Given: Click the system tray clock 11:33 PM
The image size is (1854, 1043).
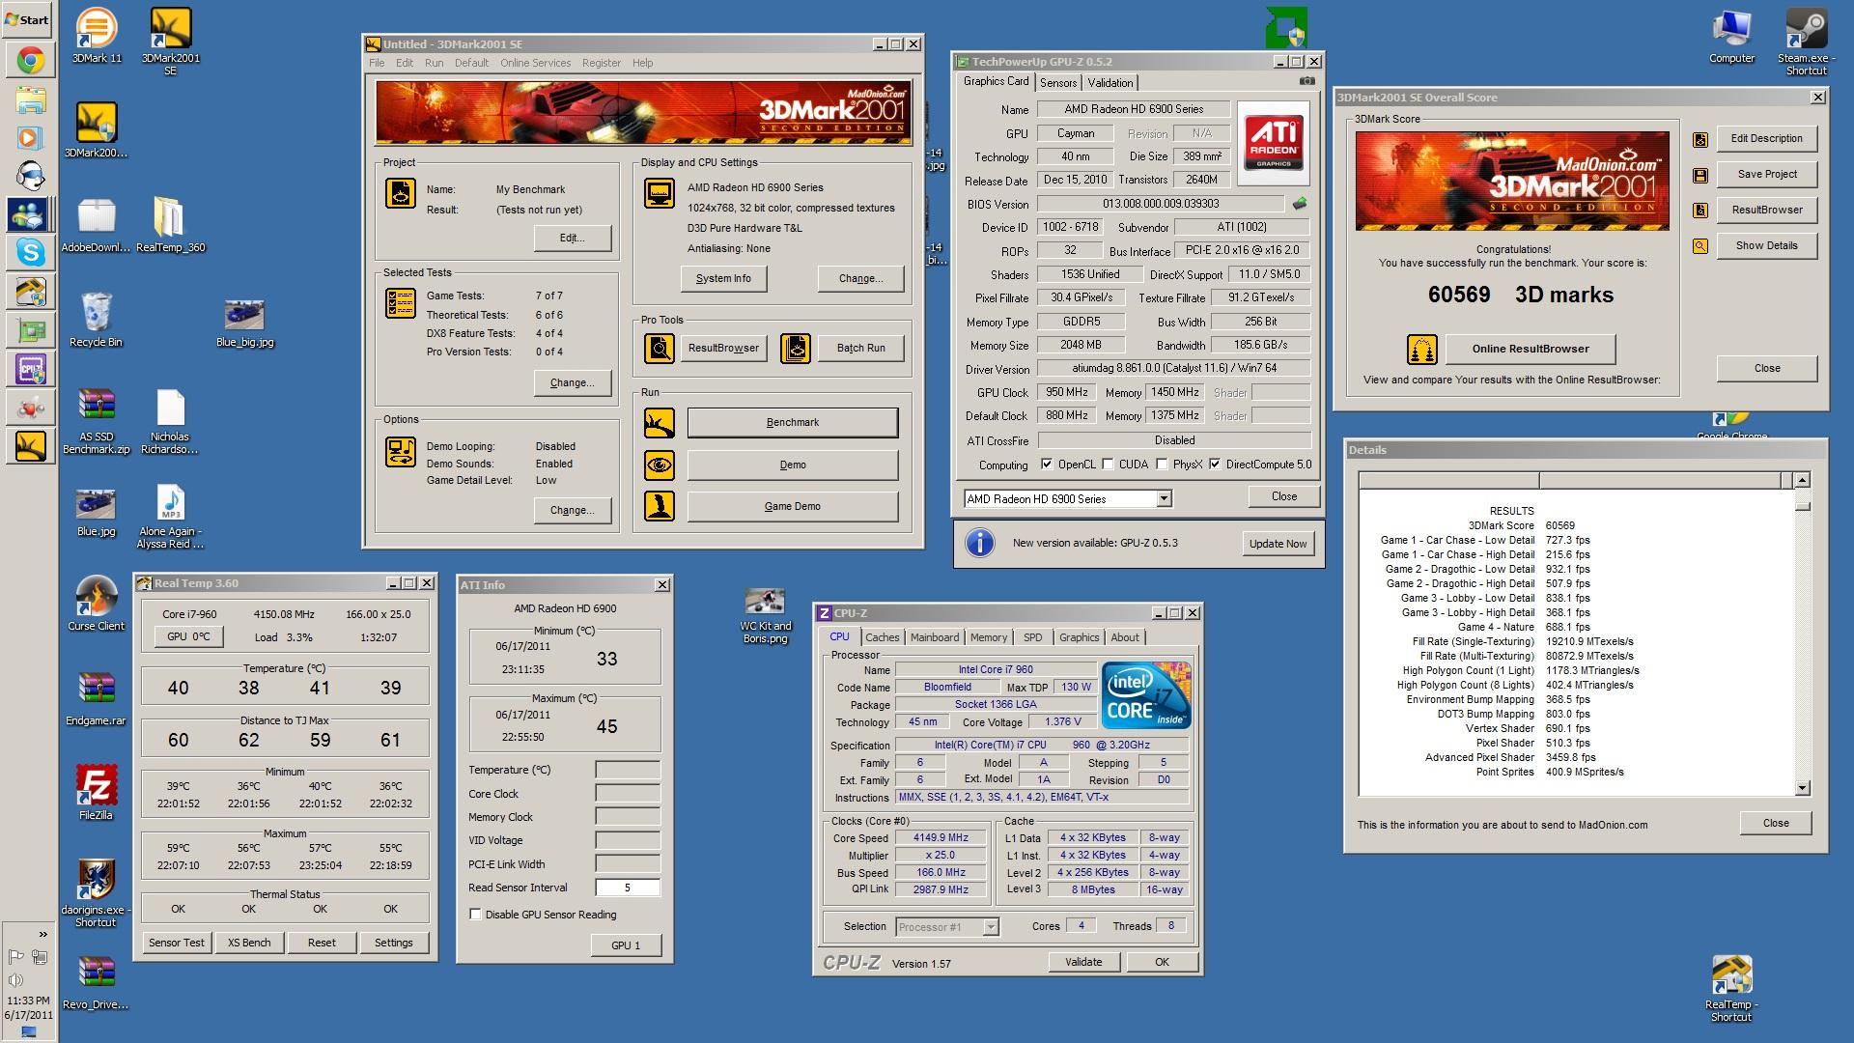Looking at the screenshot, I should [x=28, y=1001].
